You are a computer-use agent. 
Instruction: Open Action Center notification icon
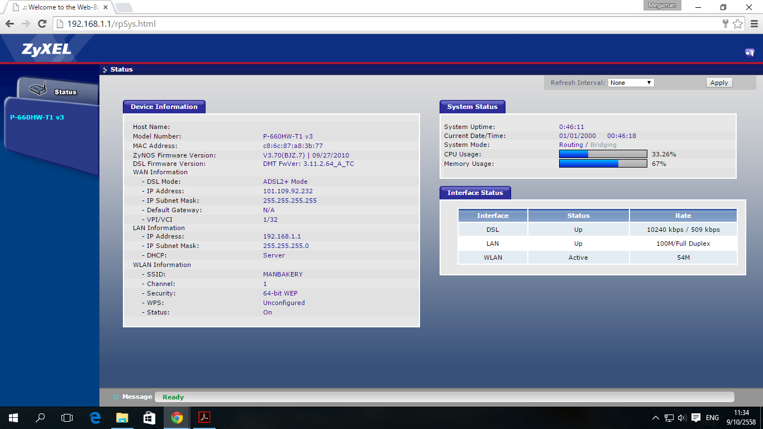(696, 418)
